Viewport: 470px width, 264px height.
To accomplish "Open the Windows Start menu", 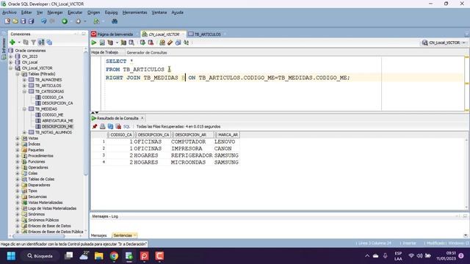I will 12,256.
